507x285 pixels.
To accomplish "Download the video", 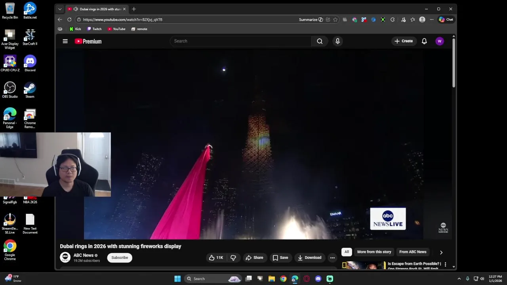I will click(309, 258).
